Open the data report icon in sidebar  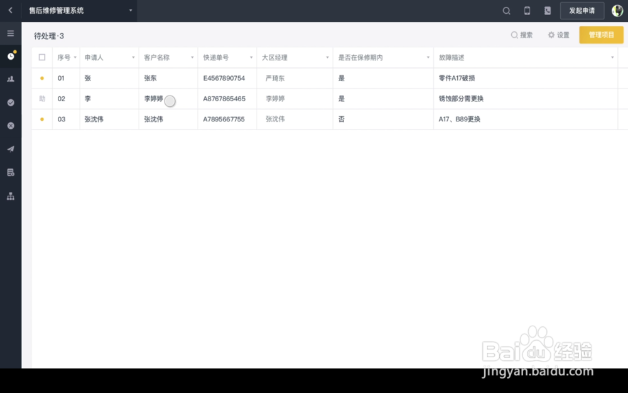click(x=11, y=172)
